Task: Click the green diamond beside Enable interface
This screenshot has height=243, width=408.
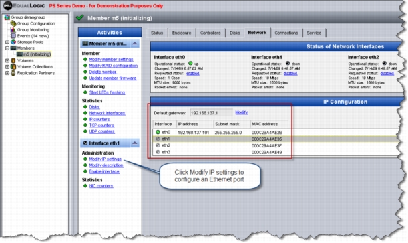Action: [85, 171]
